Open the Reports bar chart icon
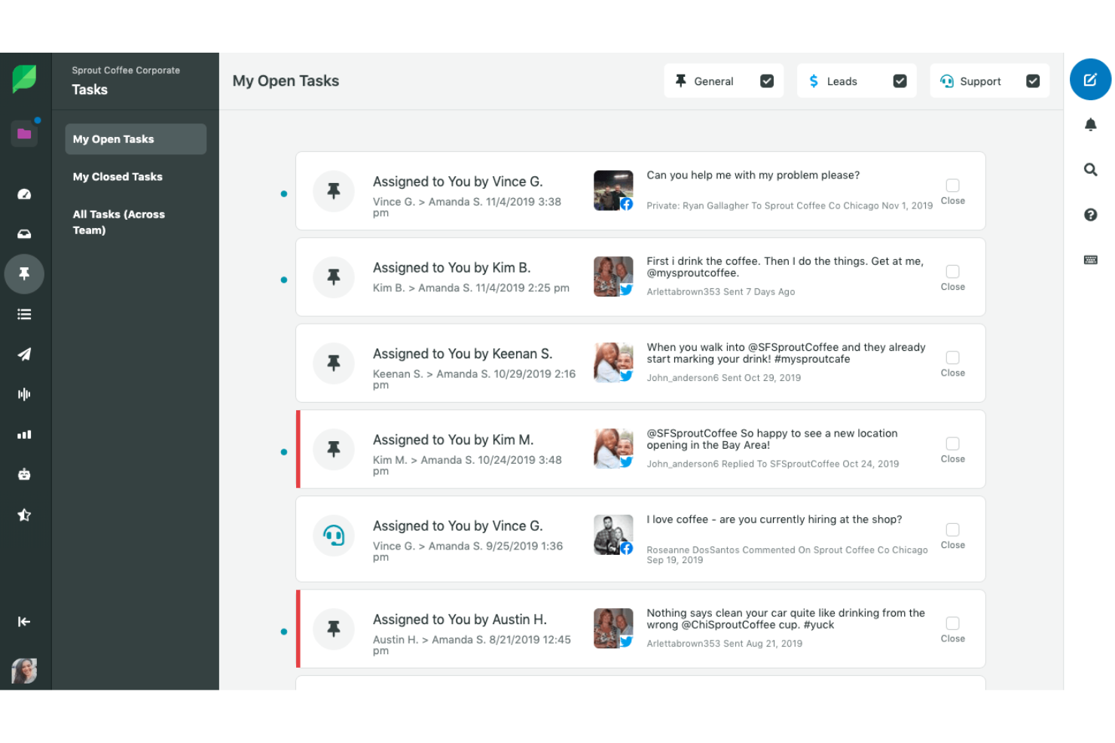This screenshot has height=743, width=1115. [x=24, y=435]
